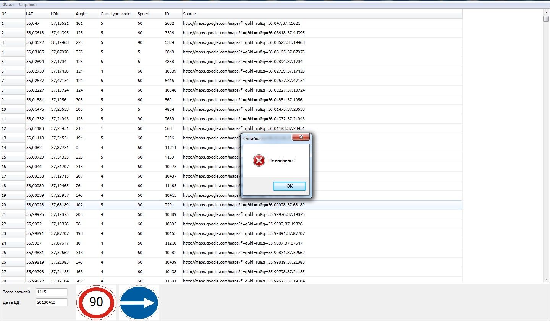
Task: Click the blue right-arrow direction sign
Action: click(139, 302)
